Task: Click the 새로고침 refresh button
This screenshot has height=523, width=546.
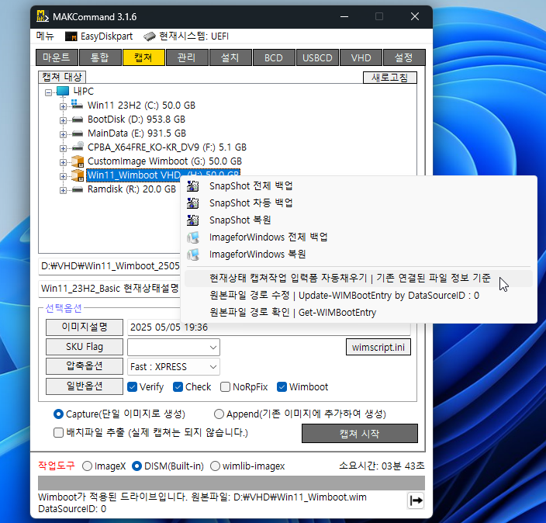Action: pos(389,78)
